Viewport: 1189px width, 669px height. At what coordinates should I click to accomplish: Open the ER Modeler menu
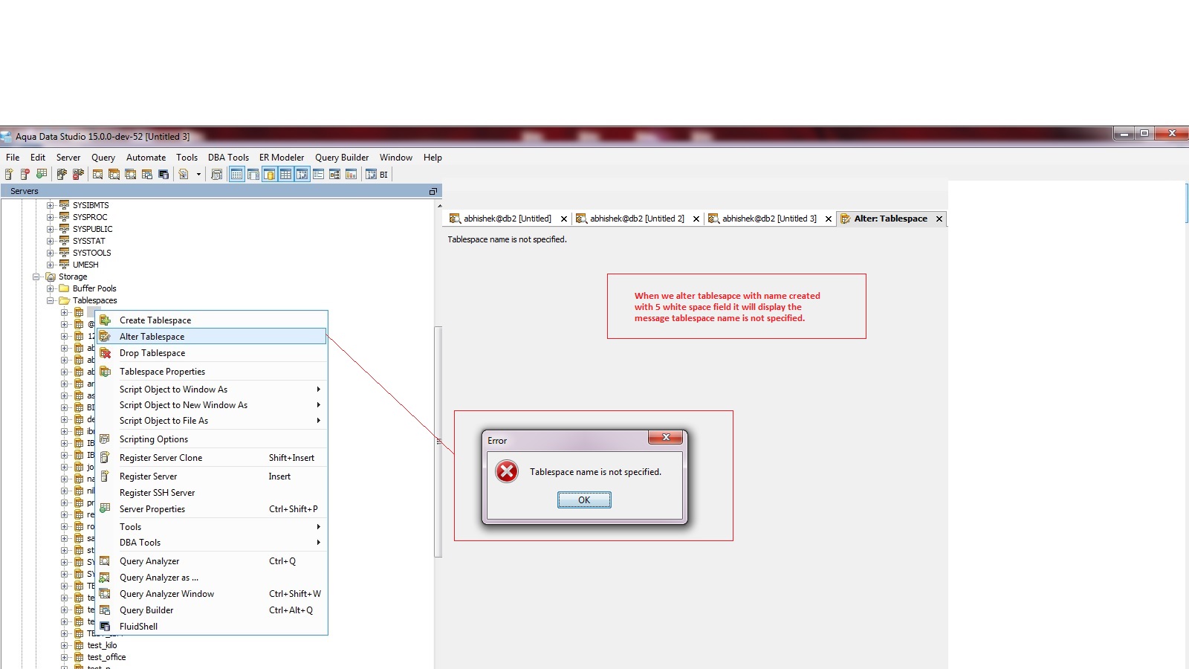pyautogui.click(x=282, y=158)
